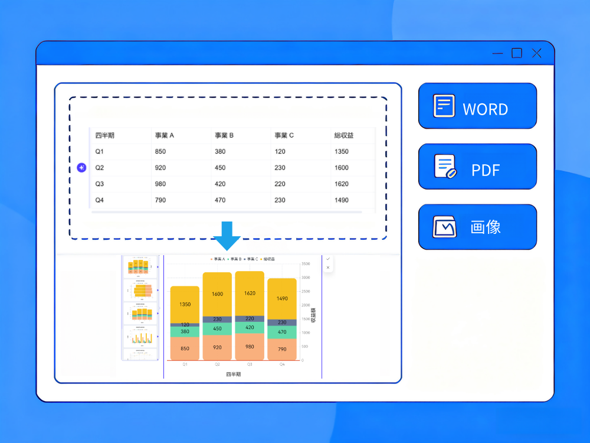Viewport: 590px width, 443px height.
Task: Toggle the 事業 B legend series
Action: pos(234,259)
